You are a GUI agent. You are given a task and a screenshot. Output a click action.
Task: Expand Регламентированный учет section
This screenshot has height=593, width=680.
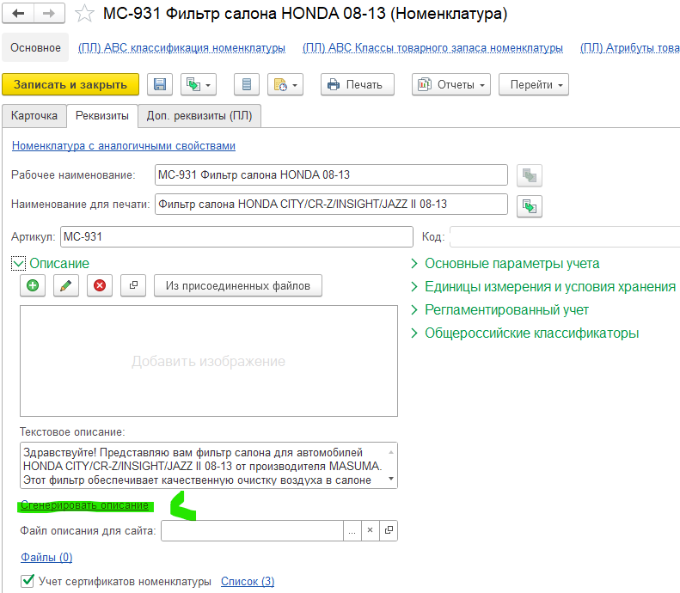[x=500, y=310]
